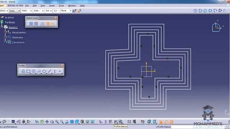Select AbsoluteAxis in the tree
This screenshot has width=230, height=129.
point(19,33)
